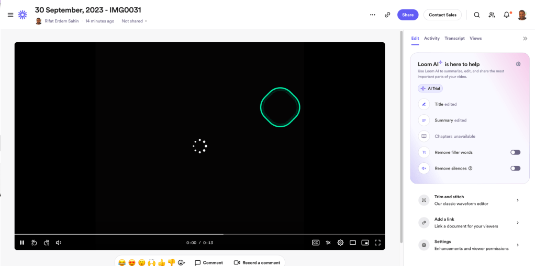Screen dimensions: 535x266
Task: Switch to the Transcript tab
Action: coord(454,39)
